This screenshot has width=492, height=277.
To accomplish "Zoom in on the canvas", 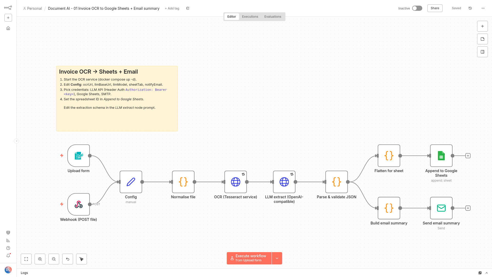I will pos(40,259).
